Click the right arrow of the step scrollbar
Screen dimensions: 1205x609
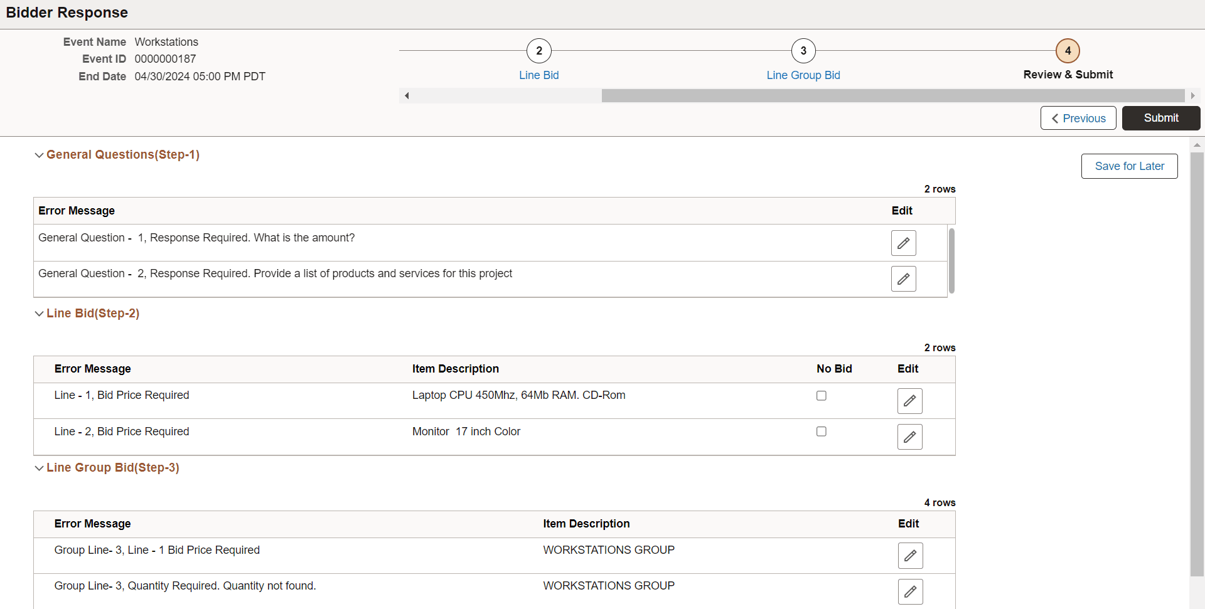coord(1192,95)
